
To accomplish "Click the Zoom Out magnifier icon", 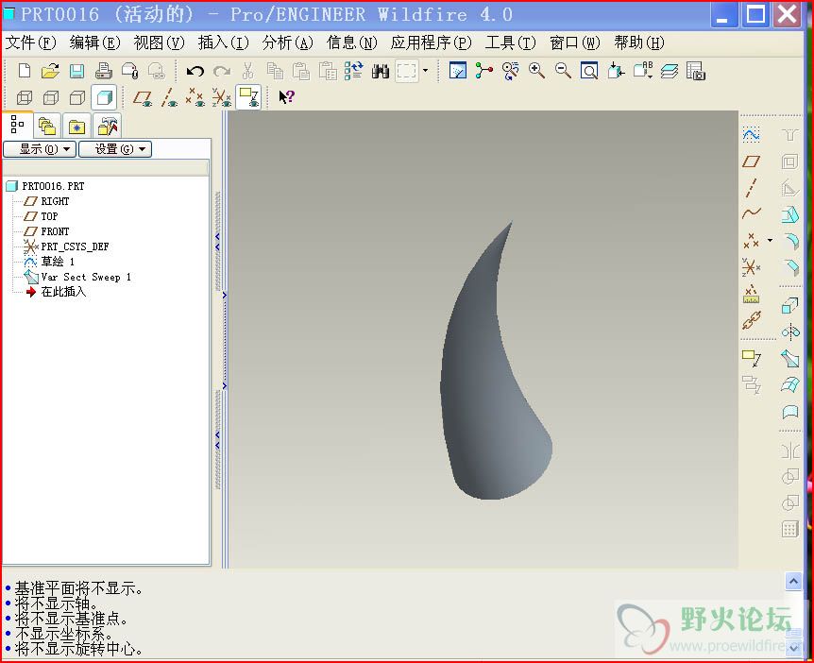I will click(x=563, y=71).
